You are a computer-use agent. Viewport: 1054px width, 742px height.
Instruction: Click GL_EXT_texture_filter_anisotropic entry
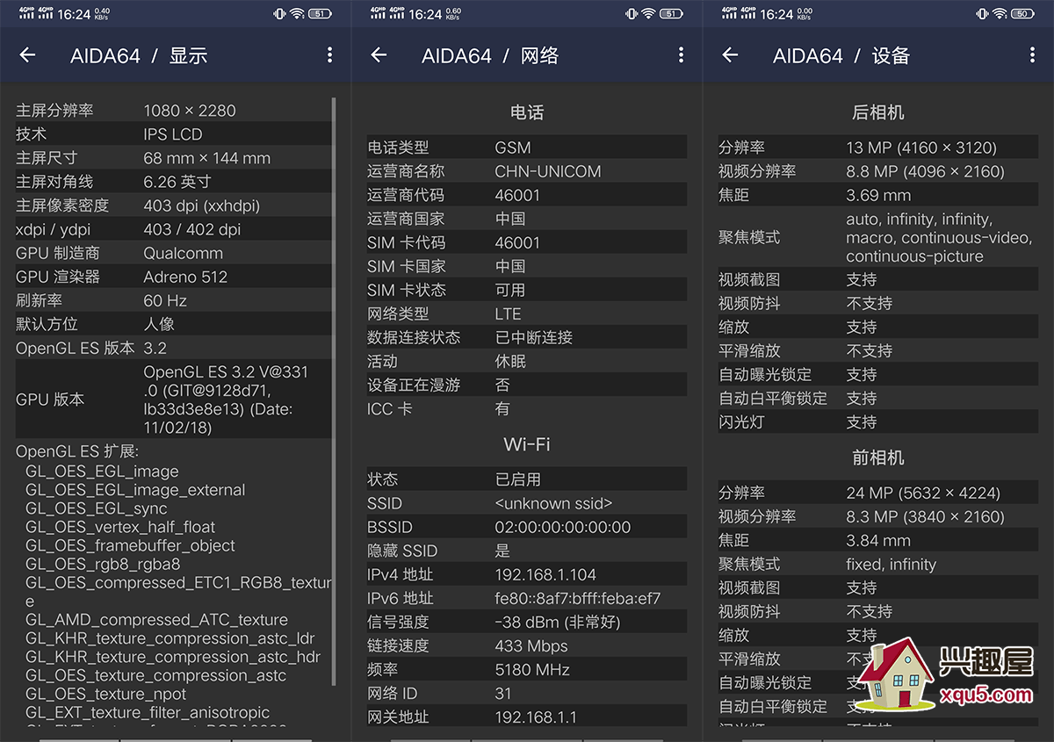point(148,712)
